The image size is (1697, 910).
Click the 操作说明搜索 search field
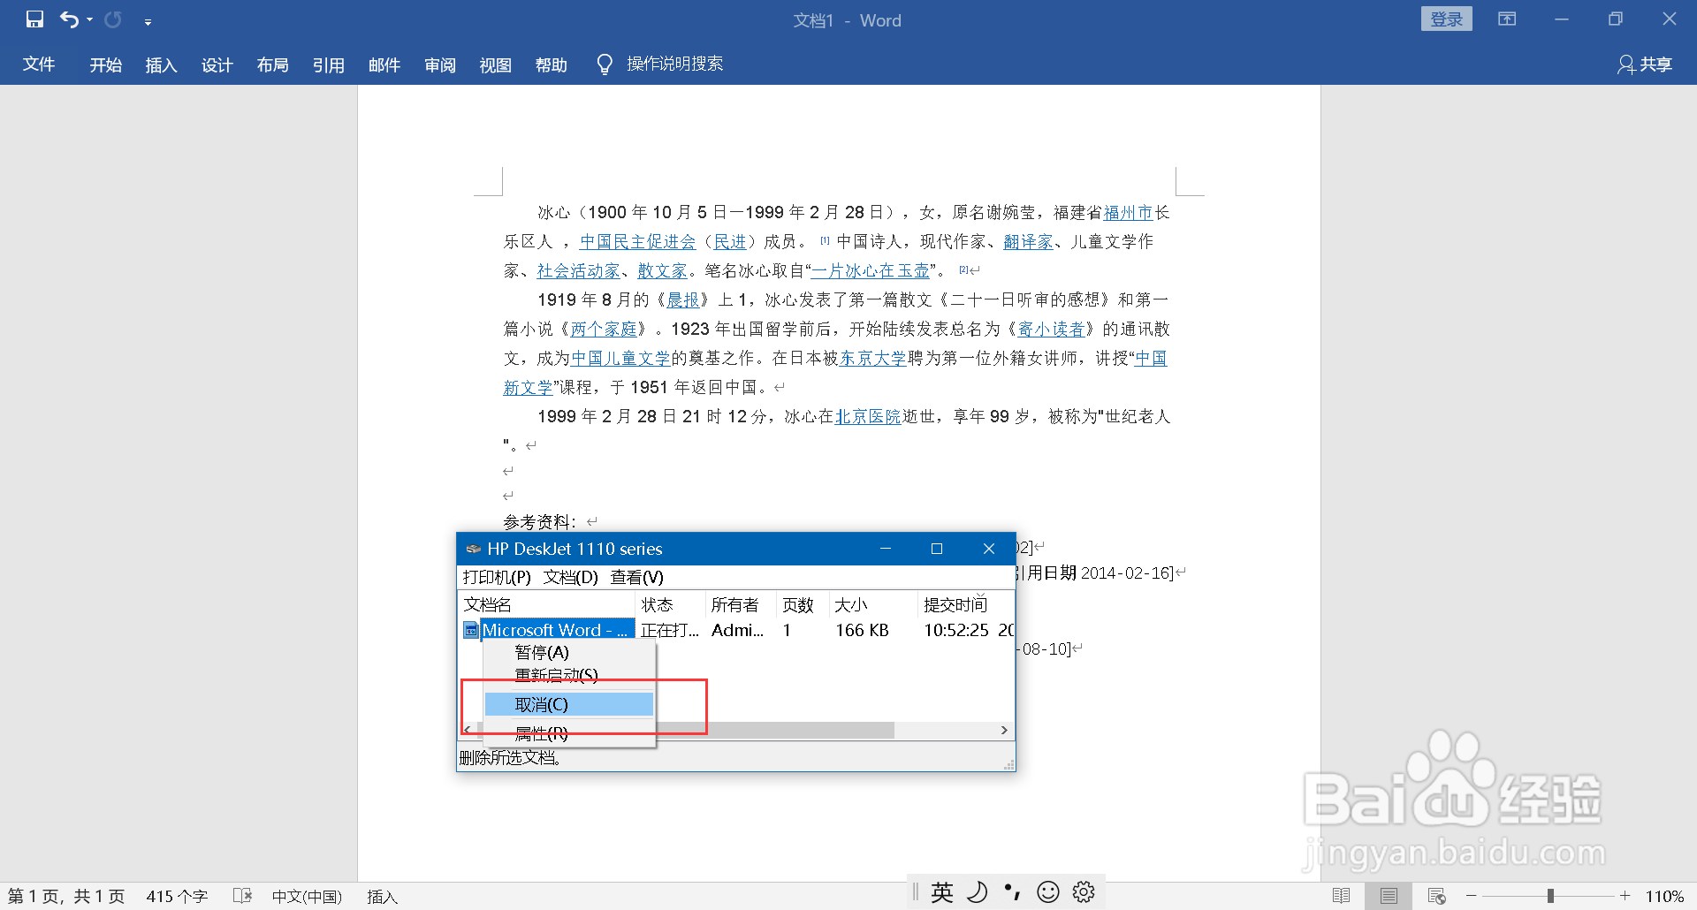pos(674,64)
